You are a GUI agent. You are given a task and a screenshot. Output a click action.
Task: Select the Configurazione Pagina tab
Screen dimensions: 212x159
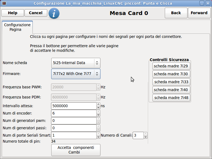(x=17, y=27)
